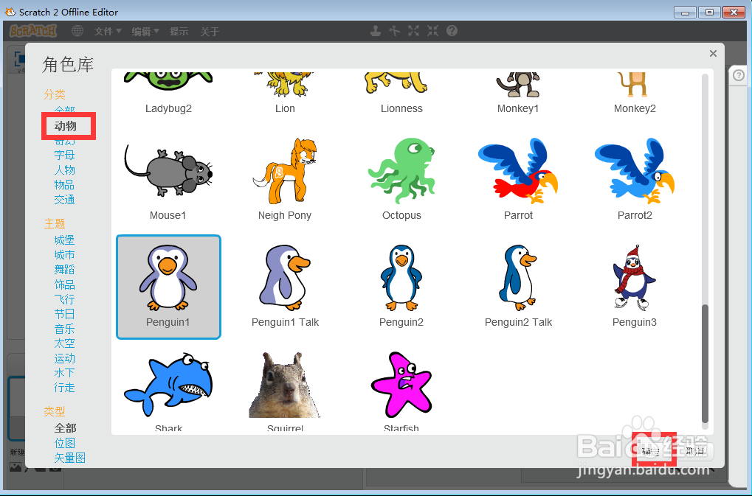The width and height of the screenshot is (752, 496).
Task: Click the language globe icon
Action: click(77, 31)
